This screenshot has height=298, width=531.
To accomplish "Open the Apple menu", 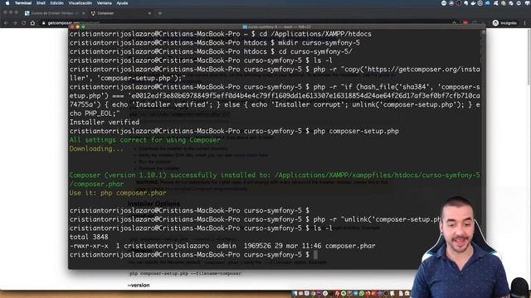I will tap(7, 3).
